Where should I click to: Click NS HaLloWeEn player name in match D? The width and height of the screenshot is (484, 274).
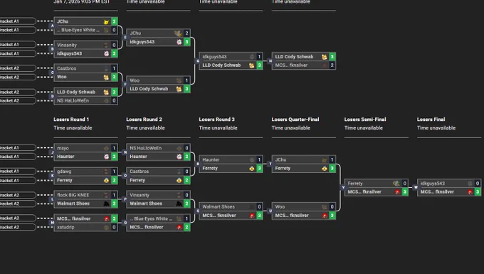click(x=73, y=100)
